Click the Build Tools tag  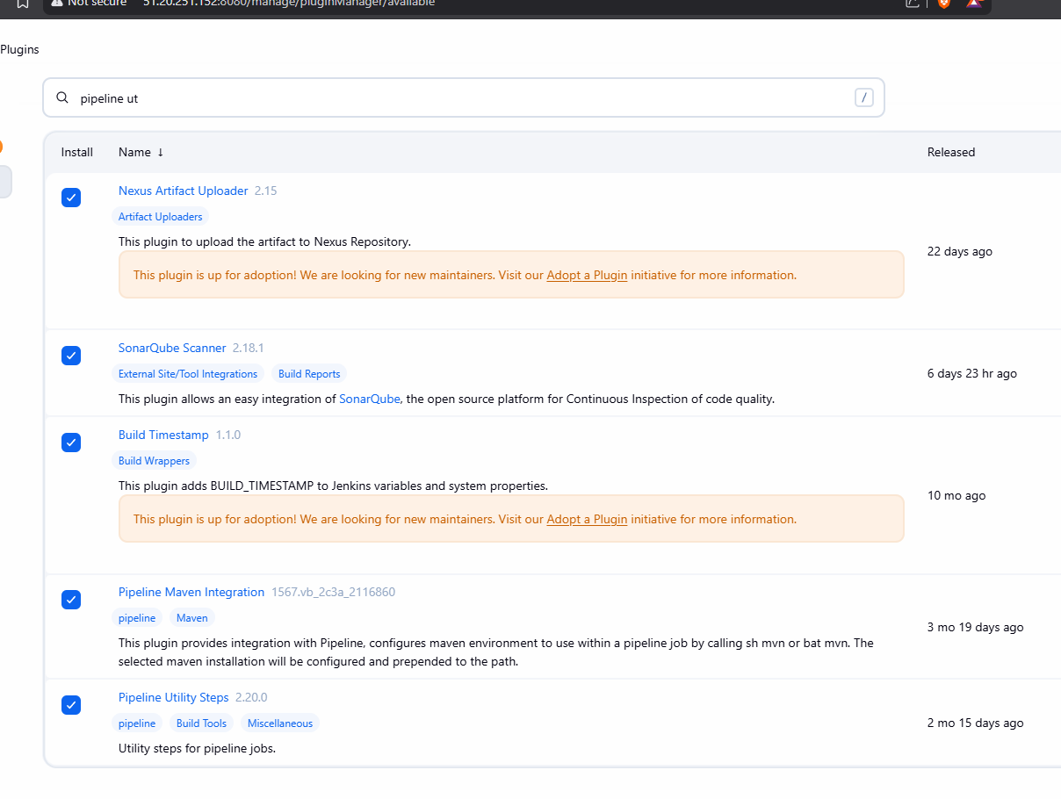coord(201,723)
